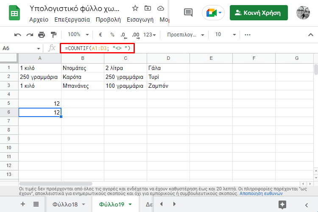Select cell containing Τυρί
This screenshot has width=318, height=212.
point(168,77)
